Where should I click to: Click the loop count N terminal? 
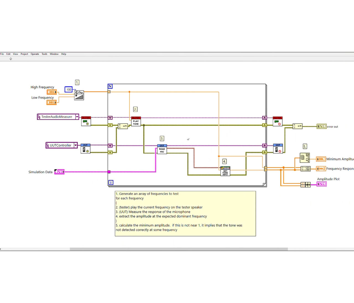[110, 86]
